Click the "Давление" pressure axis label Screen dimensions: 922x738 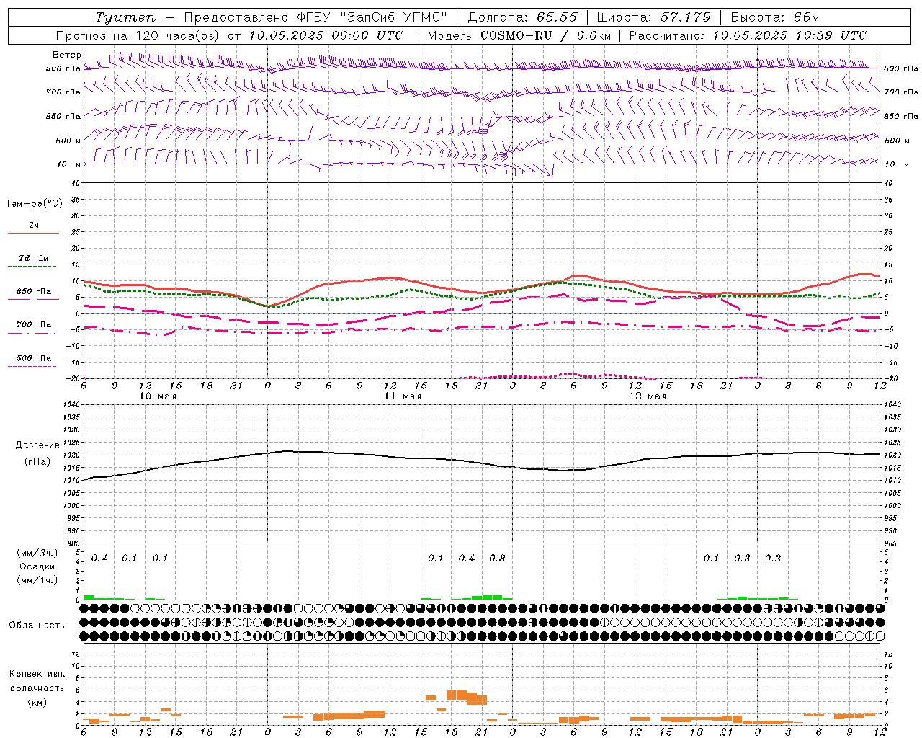coord(37,445)
